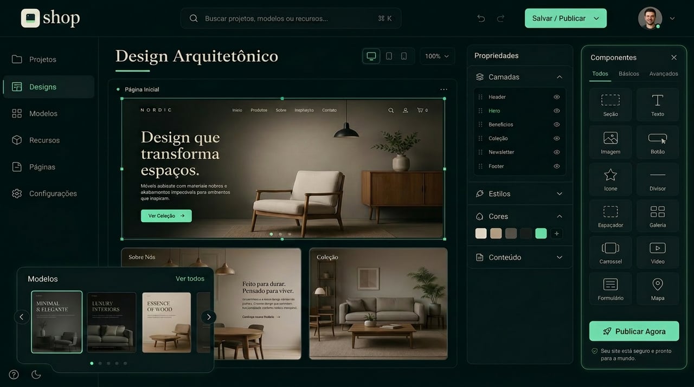Image resolution: width=694 pixels, height=387 pixels.
Task: Add a Mapa component
Action: [658, 288]
